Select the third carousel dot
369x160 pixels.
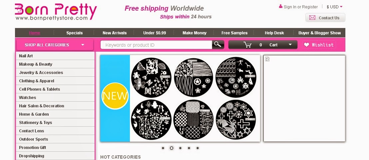click(180, 148)
